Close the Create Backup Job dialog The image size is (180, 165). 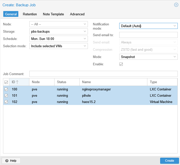pyautogui.click(x=176, y=5)
